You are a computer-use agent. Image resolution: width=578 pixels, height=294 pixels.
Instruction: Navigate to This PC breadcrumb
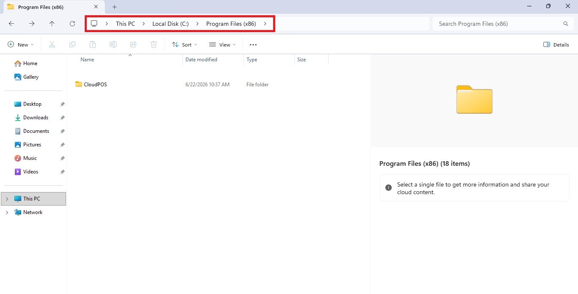[x=125, y=24]
